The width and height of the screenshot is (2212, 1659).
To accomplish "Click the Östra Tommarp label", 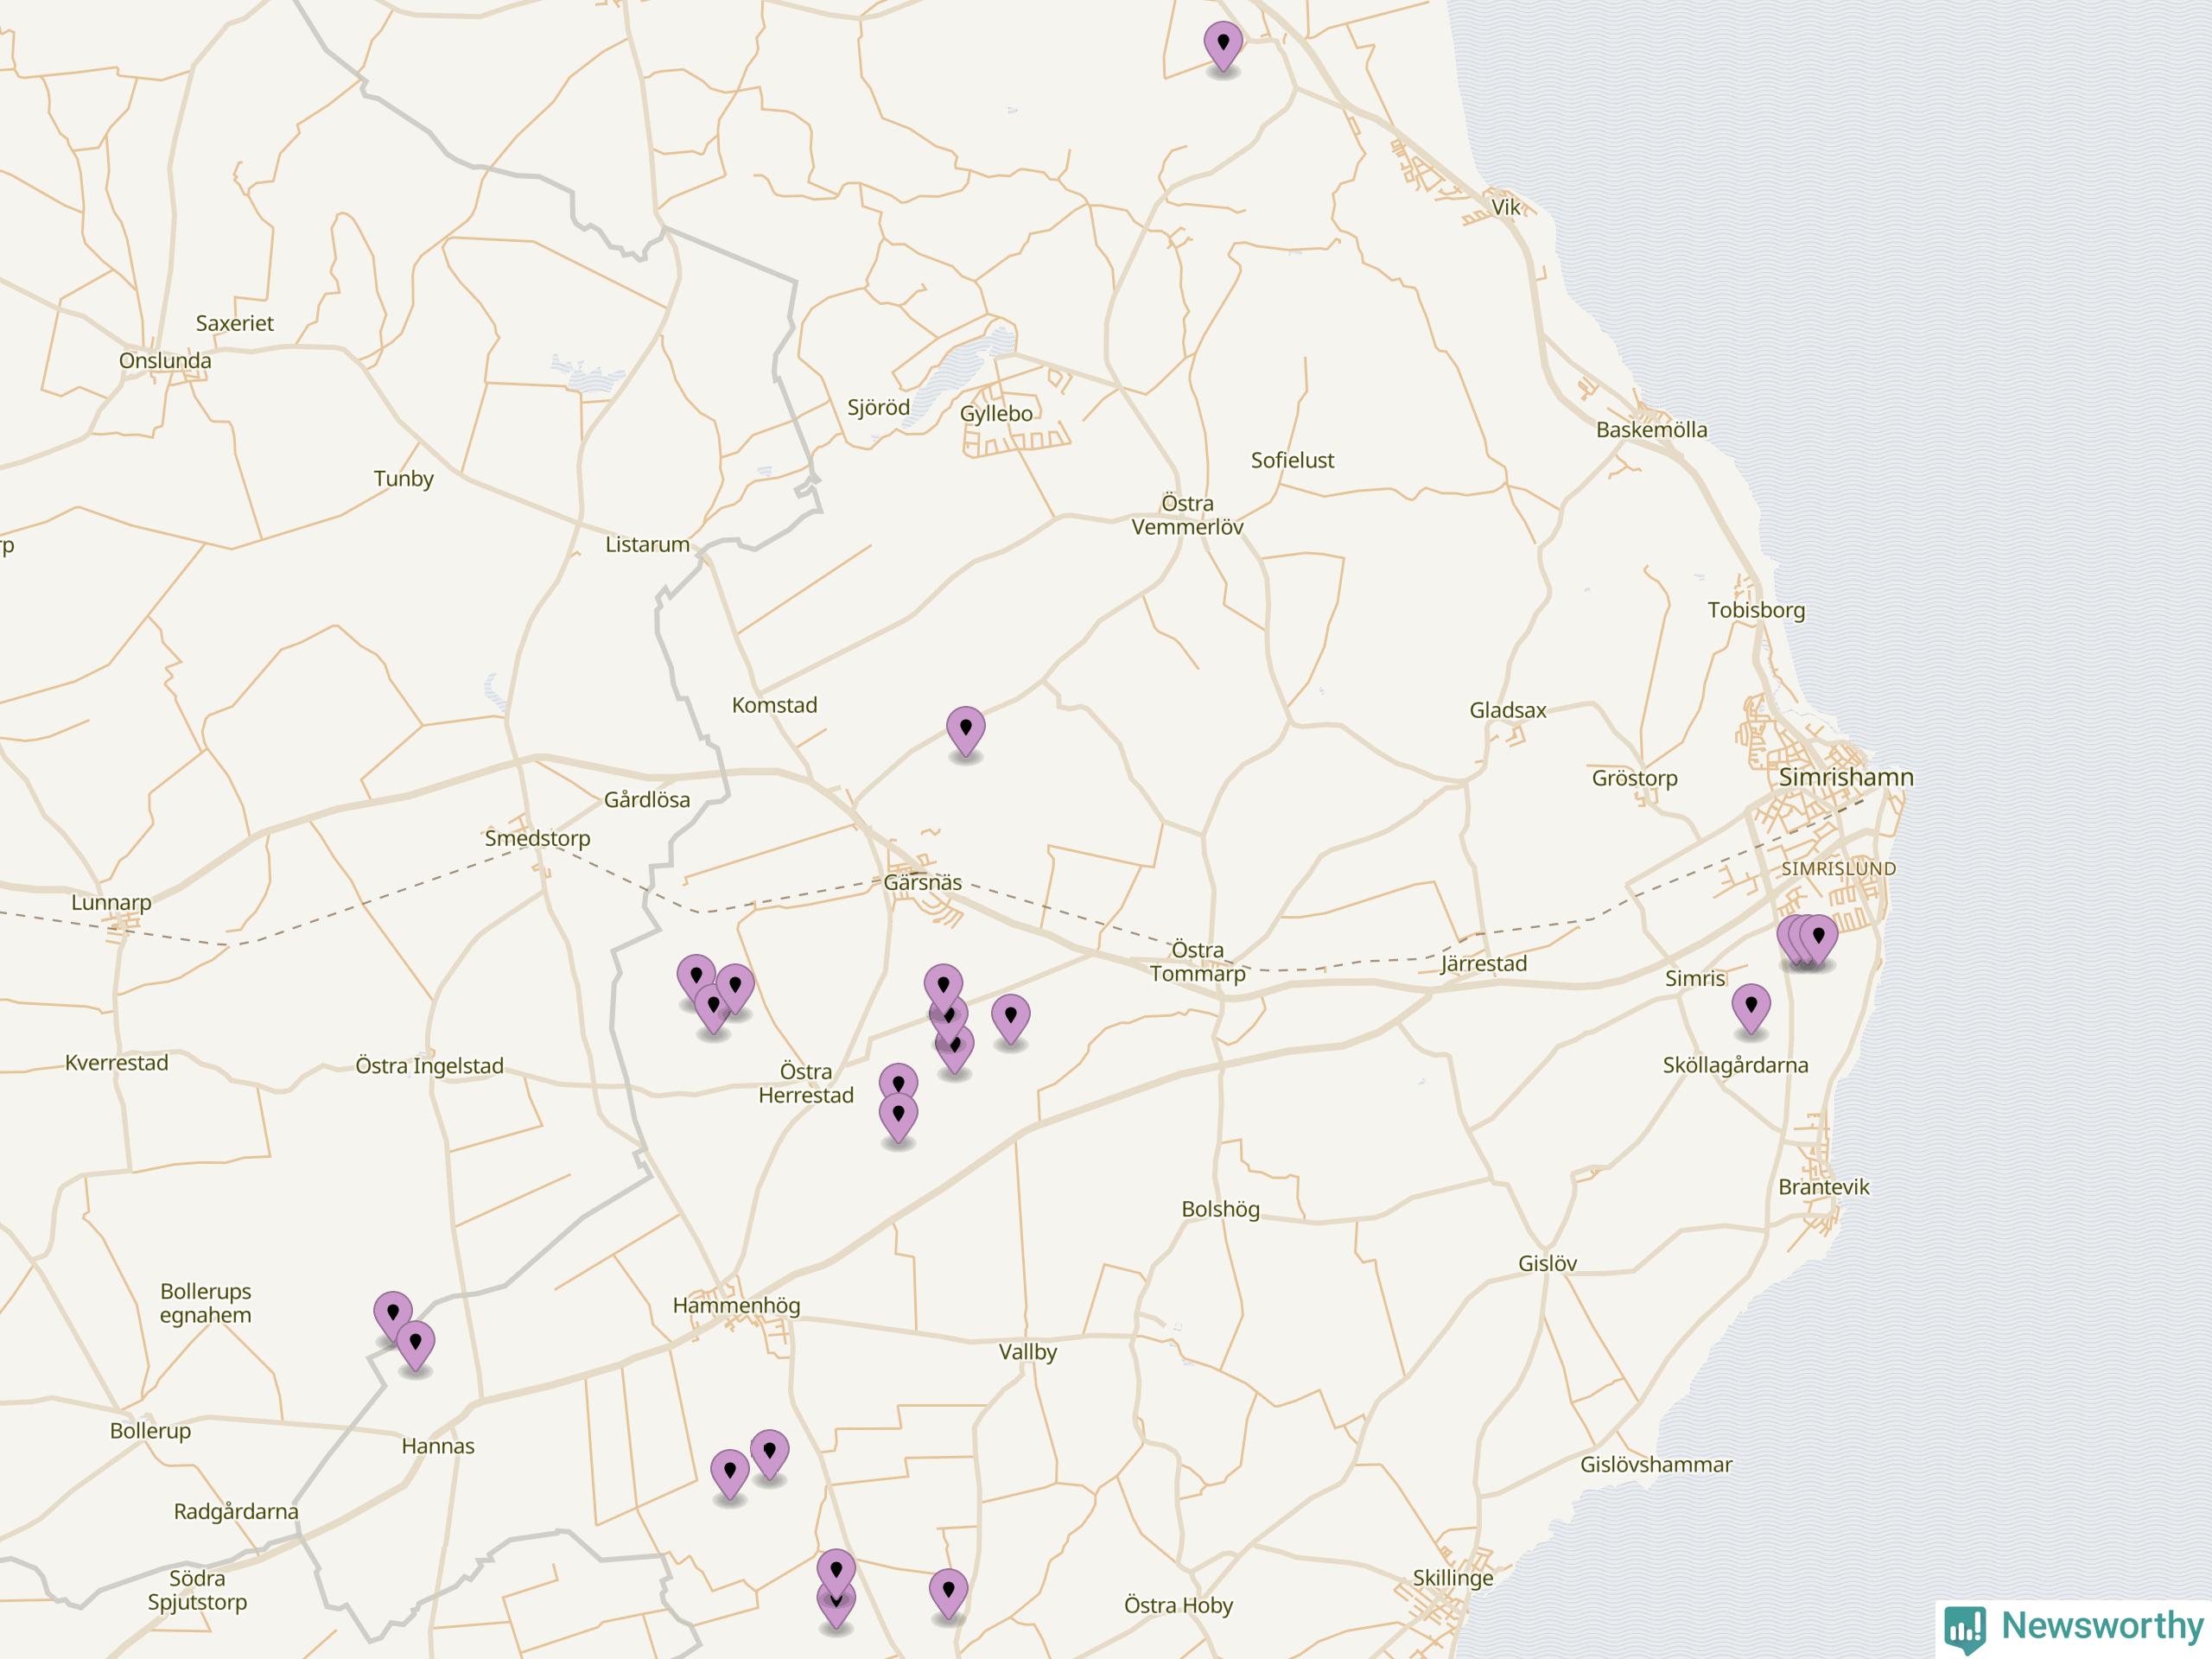I will point(1198,962).
